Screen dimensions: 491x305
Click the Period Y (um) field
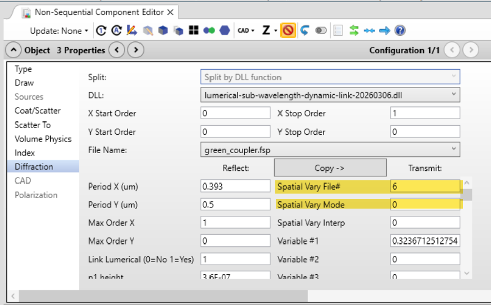236,204
